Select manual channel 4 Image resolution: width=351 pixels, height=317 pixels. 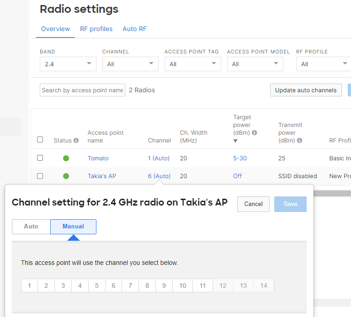tap(80, 285)
